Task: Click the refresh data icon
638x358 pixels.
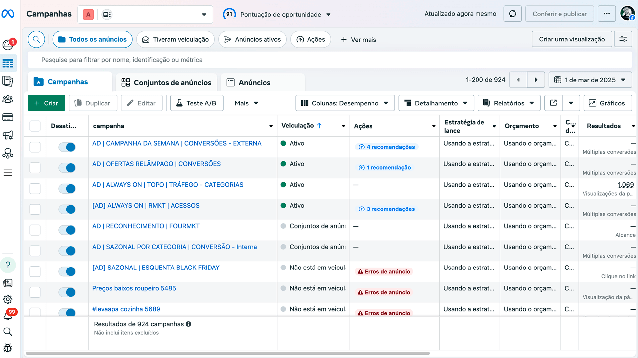Action: 512,14
